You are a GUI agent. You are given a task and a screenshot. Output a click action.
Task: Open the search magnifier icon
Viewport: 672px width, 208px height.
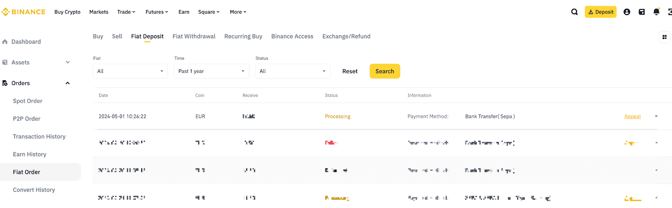pyautogui.click(x=574, y=12)
